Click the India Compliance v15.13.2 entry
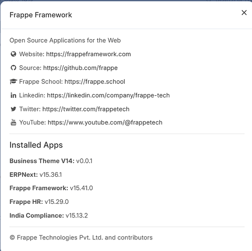 tap(49, 215)
